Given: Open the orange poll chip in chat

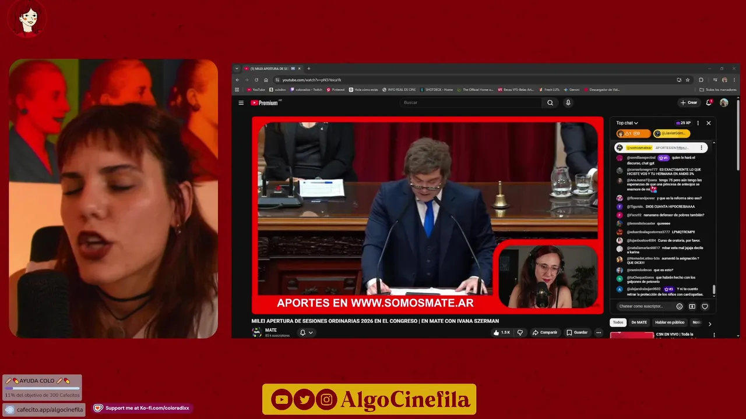Looking at the screenshot, I should click(x=634, y=133).
